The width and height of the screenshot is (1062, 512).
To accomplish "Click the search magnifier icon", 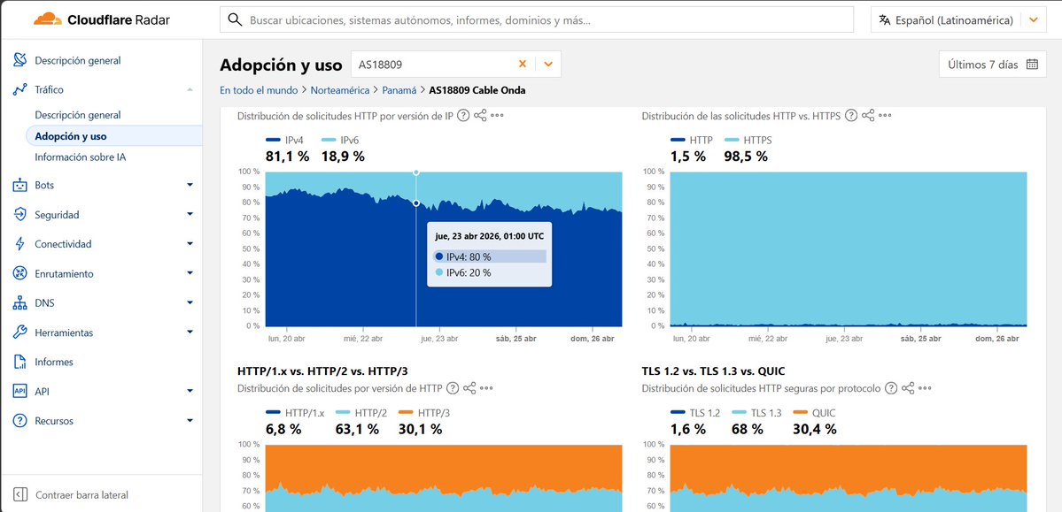I will 235,19.
